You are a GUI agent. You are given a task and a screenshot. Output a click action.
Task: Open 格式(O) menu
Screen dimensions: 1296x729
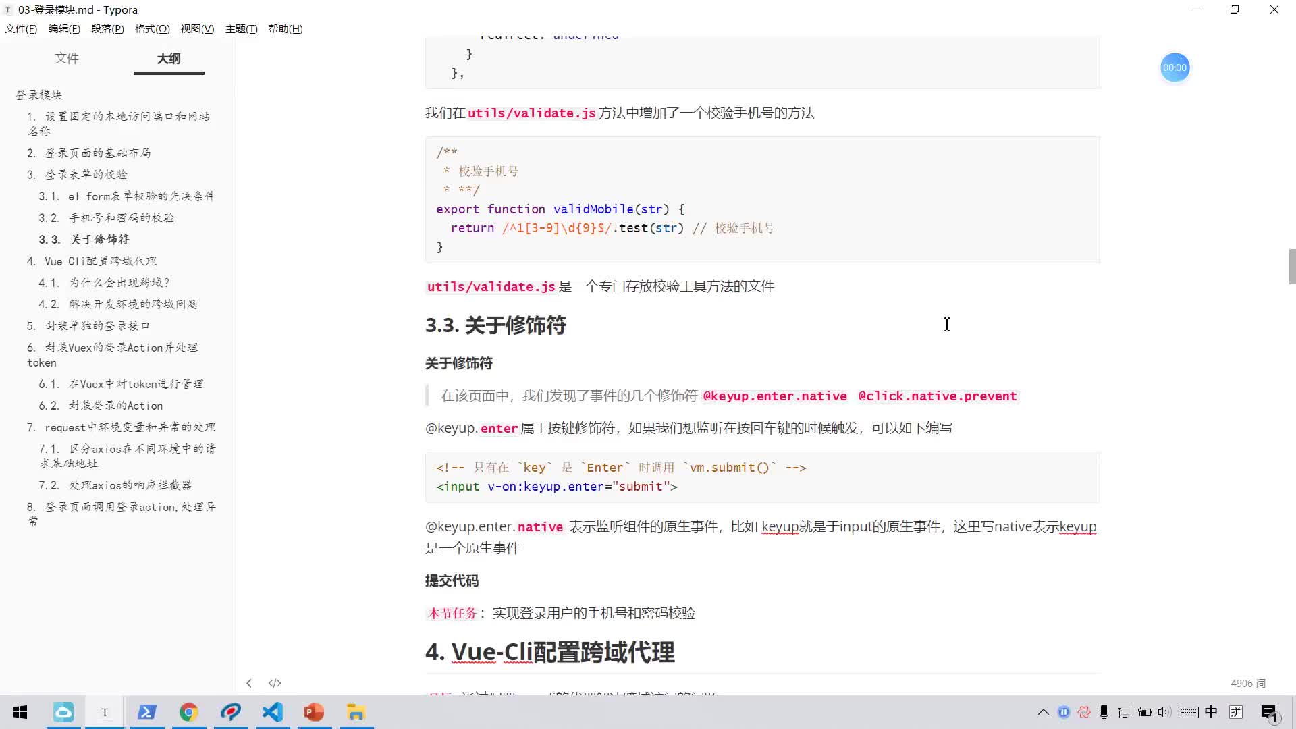tap(153, 28)
